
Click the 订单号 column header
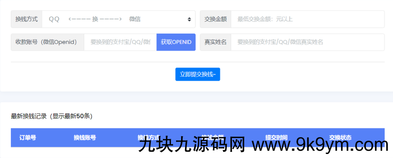(x=28, y=137)
